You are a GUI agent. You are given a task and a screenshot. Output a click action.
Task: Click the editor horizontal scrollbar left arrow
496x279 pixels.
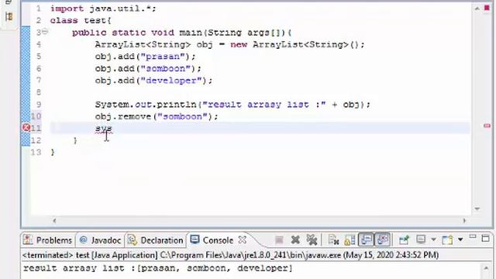(54, 220)
